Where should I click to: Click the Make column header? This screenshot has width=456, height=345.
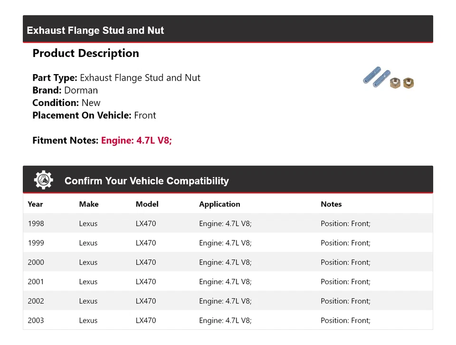(89, 204)
